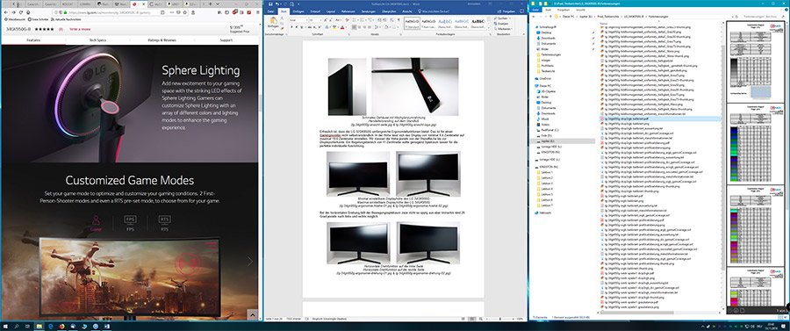Click Freigeben share button in Word
This screenshot has height=331, width=790.
tap(507, 11)
